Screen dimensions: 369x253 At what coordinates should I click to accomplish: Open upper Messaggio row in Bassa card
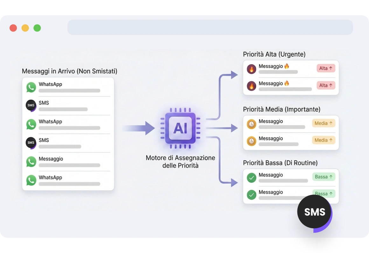pyautogui.click(x=291, y=178)
